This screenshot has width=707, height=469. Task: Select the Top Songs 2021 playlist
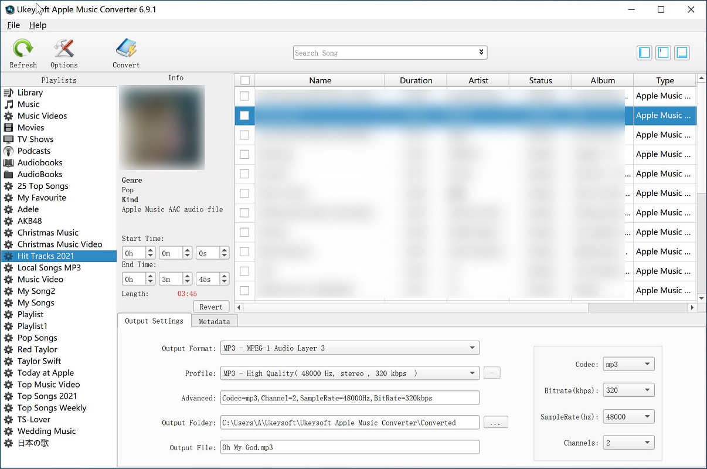click(47, 396)
